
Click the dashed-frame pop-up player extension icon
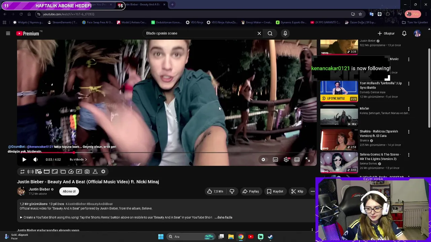click(x=63, y=172)
